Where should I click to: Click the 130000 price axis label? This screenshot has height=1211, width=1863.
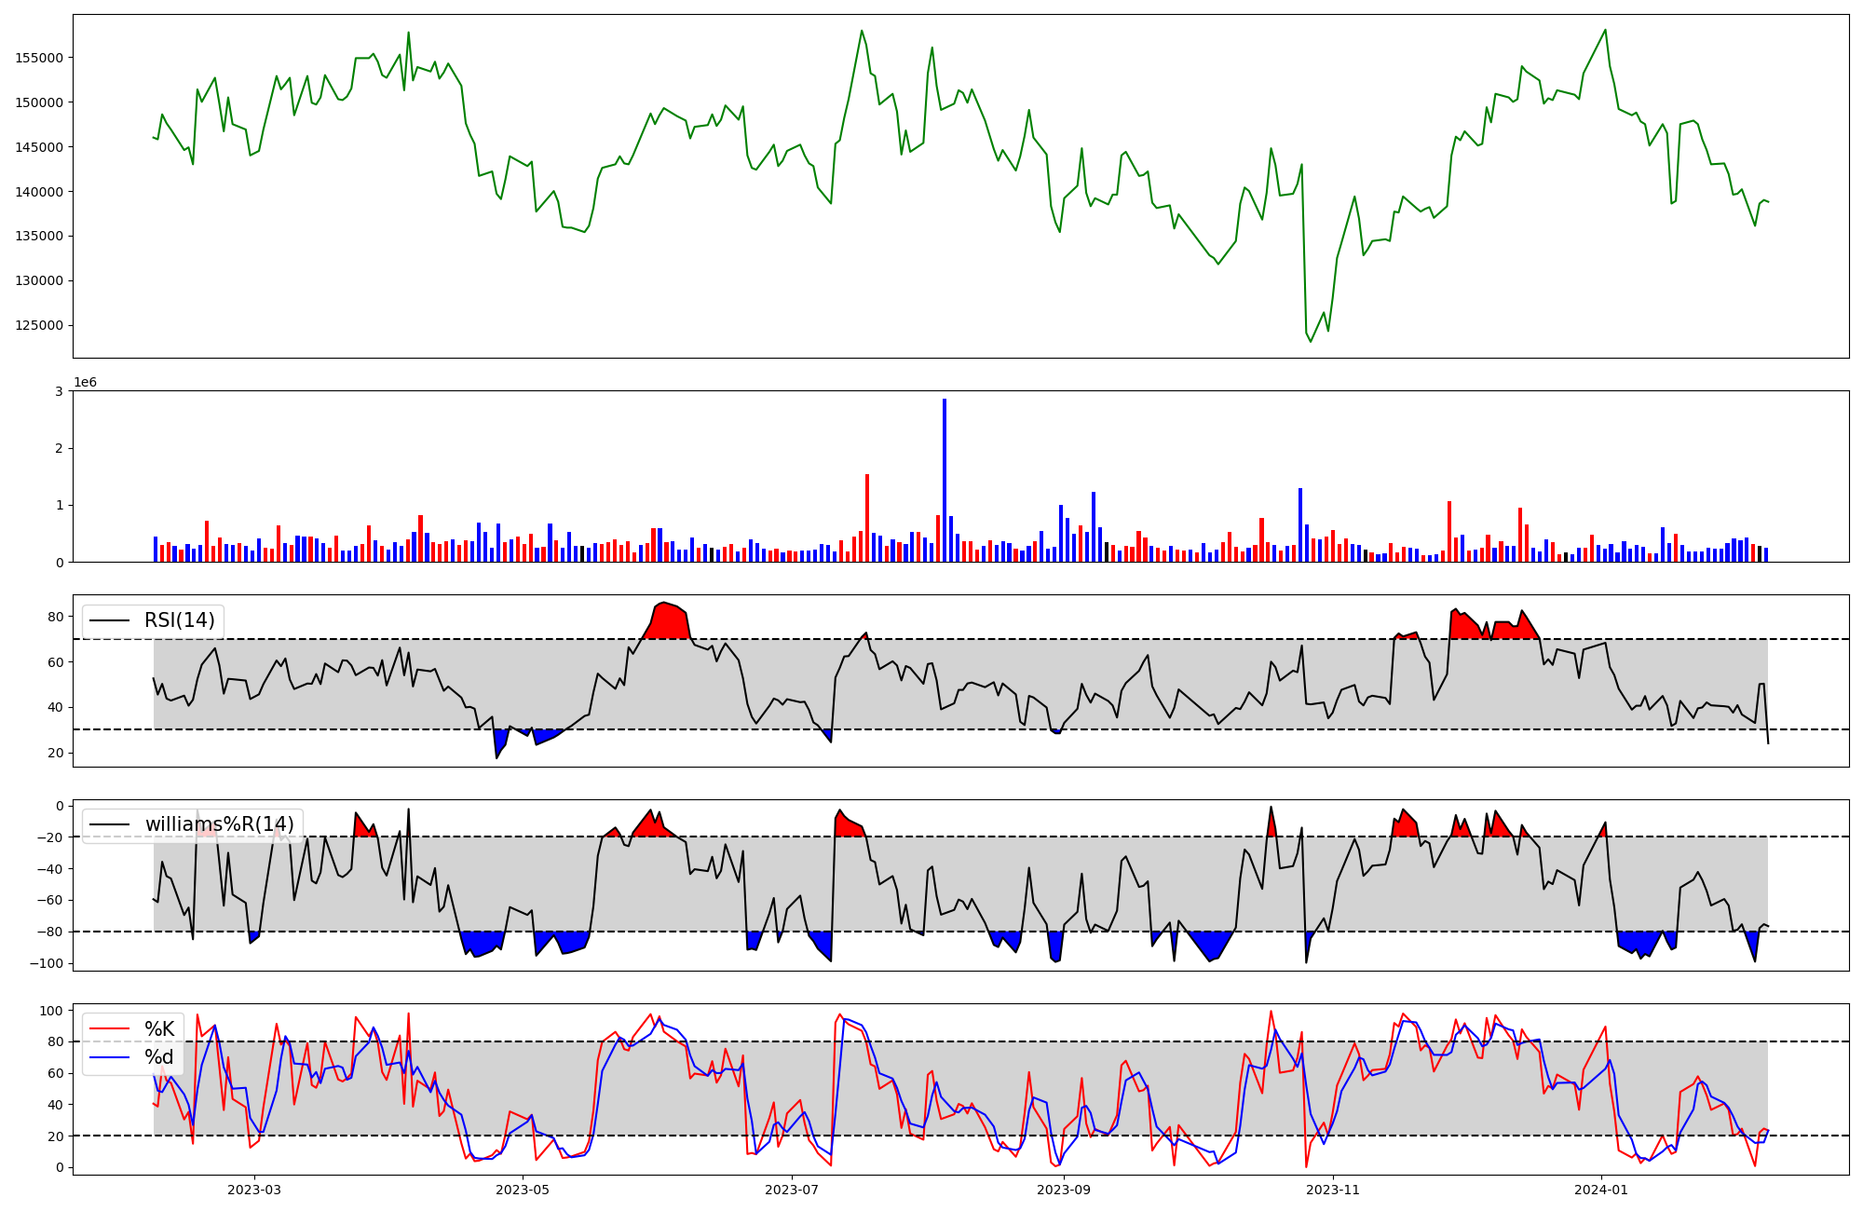[x=39, y=281]
